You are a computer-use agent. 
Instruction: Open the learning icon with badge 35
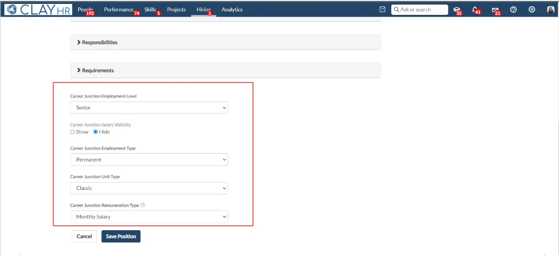457,10
